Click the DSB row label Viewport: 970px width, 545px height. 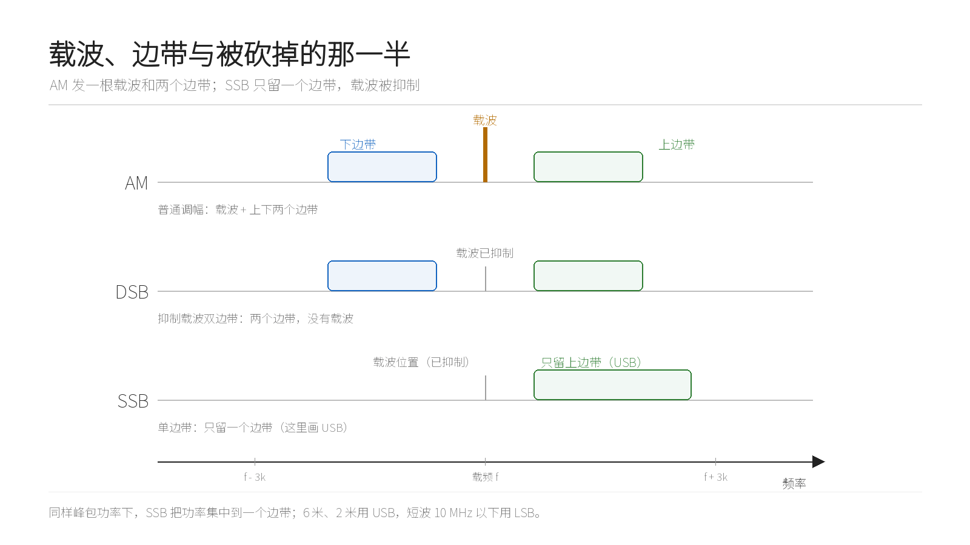[132, 292]
